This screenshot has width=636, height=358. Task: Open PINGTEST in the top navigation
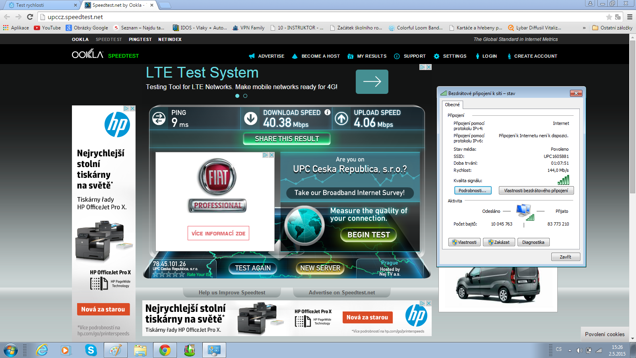pos(140,39)
